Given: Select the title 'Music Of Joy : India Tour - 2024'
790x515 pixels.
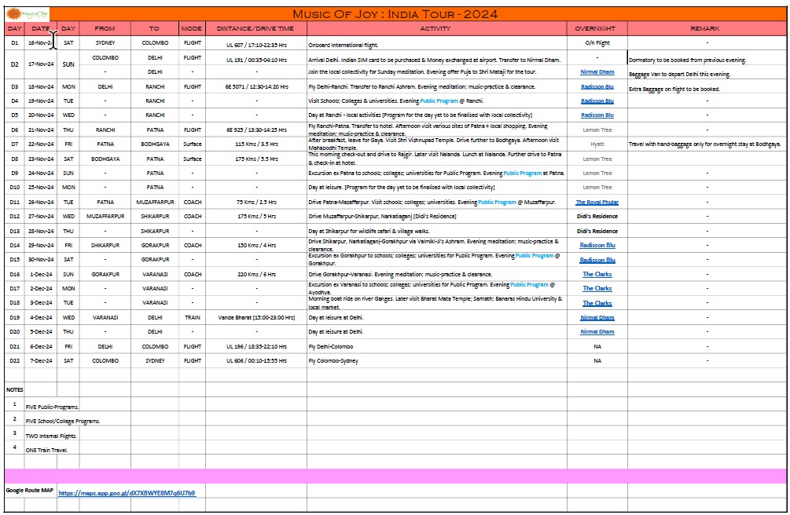Looking at the screenshot, I should coord(395,14).
